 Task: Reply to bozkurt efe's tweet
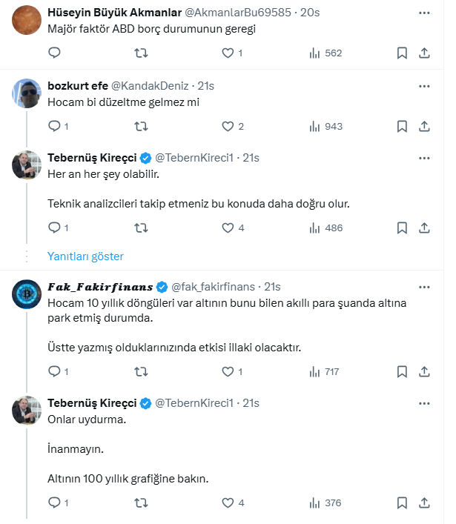click(x=54, y=126)
